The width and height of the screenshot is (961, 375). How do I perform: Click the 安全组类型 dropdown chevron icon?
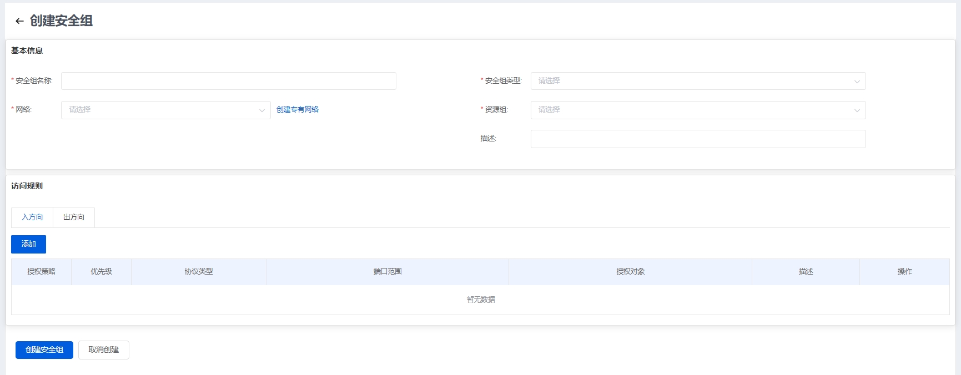[857, 82]
